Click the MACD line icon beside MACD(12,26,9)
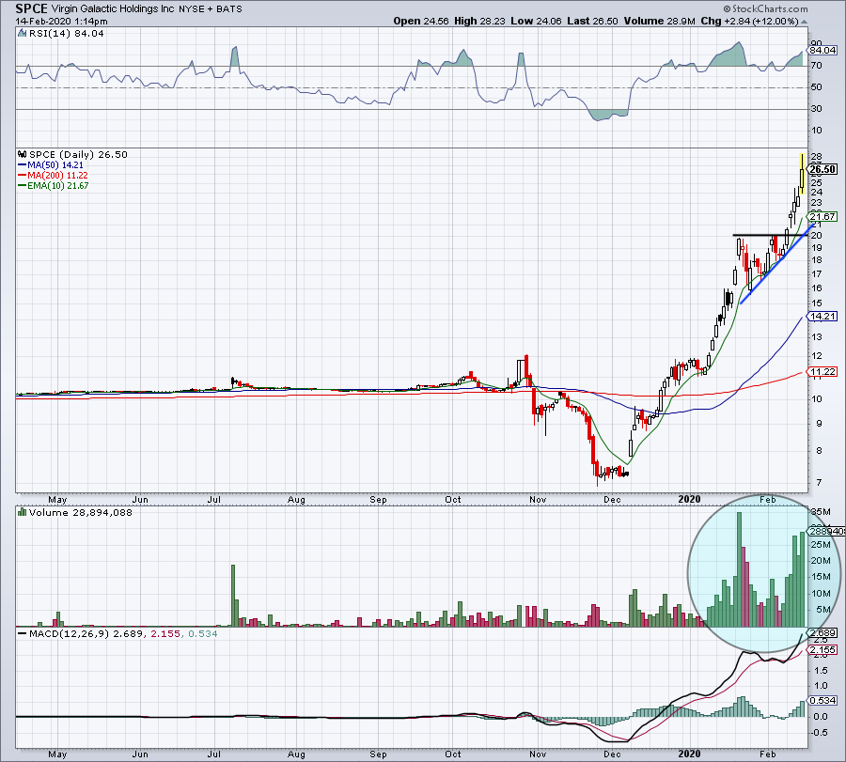This screenshot has width=846, height=762. (22, 633)
